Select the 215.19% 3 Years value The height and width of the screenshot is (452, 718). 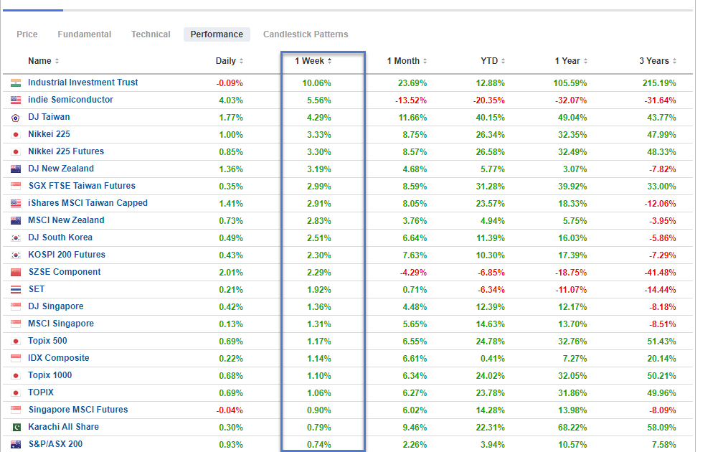pos(659,83)
